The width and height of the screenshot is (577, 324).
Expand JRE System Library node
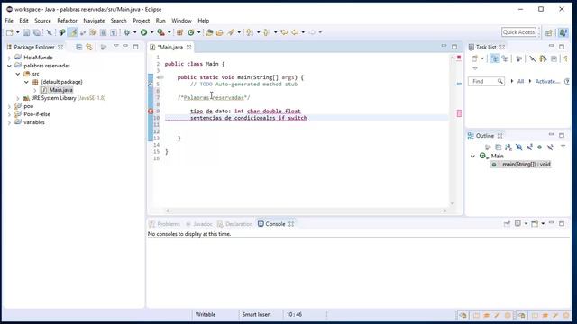(x=18, y=98)
